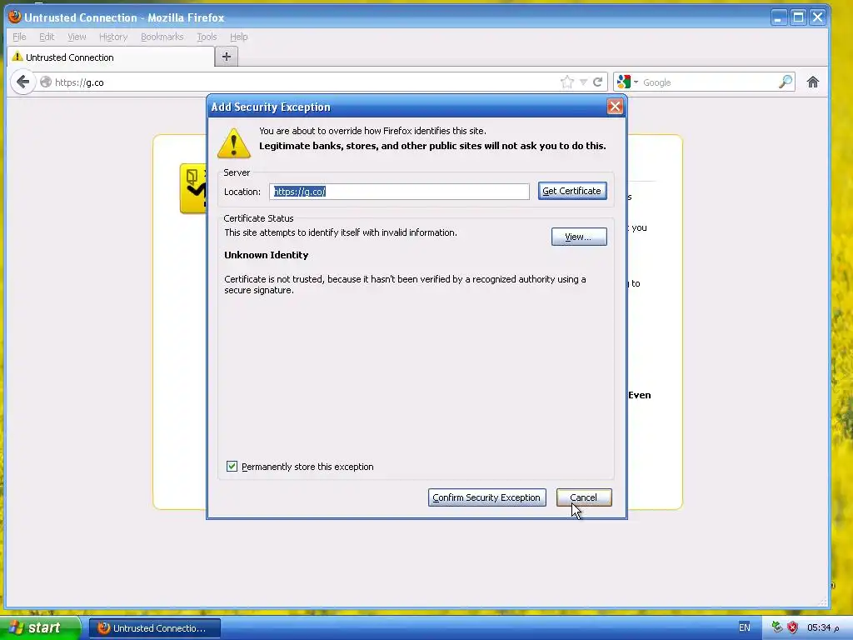Image resolution: width=853 pixels, height=640 pixels.
Task: Open the Windows start menu
Action: (39, 628)
